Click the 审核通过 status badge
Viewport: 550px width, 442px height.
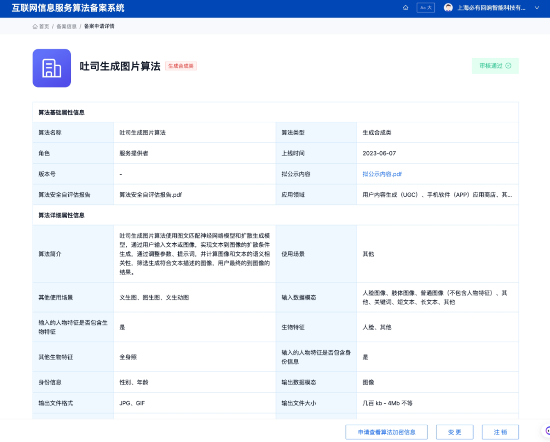[x=495, y=66]
